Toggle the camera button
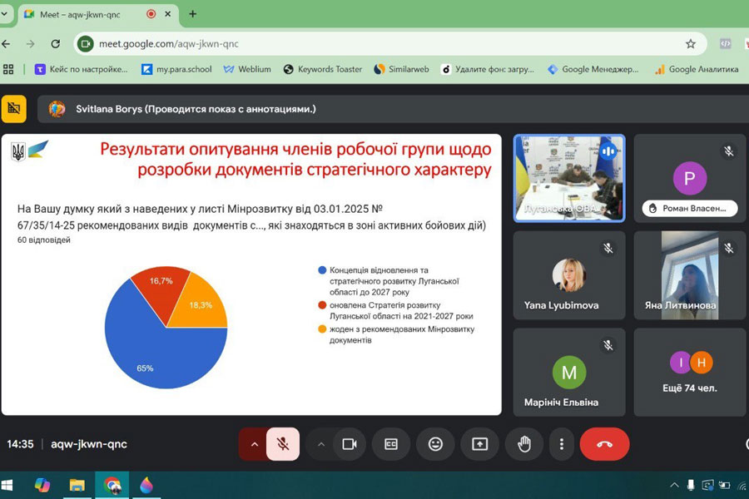Viewport: 749px width, 499px height. [350, 444]
